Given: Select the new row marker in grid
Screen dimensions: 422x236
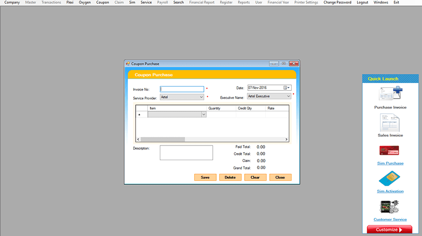Looking at the screenshot, I should [142, 115].
